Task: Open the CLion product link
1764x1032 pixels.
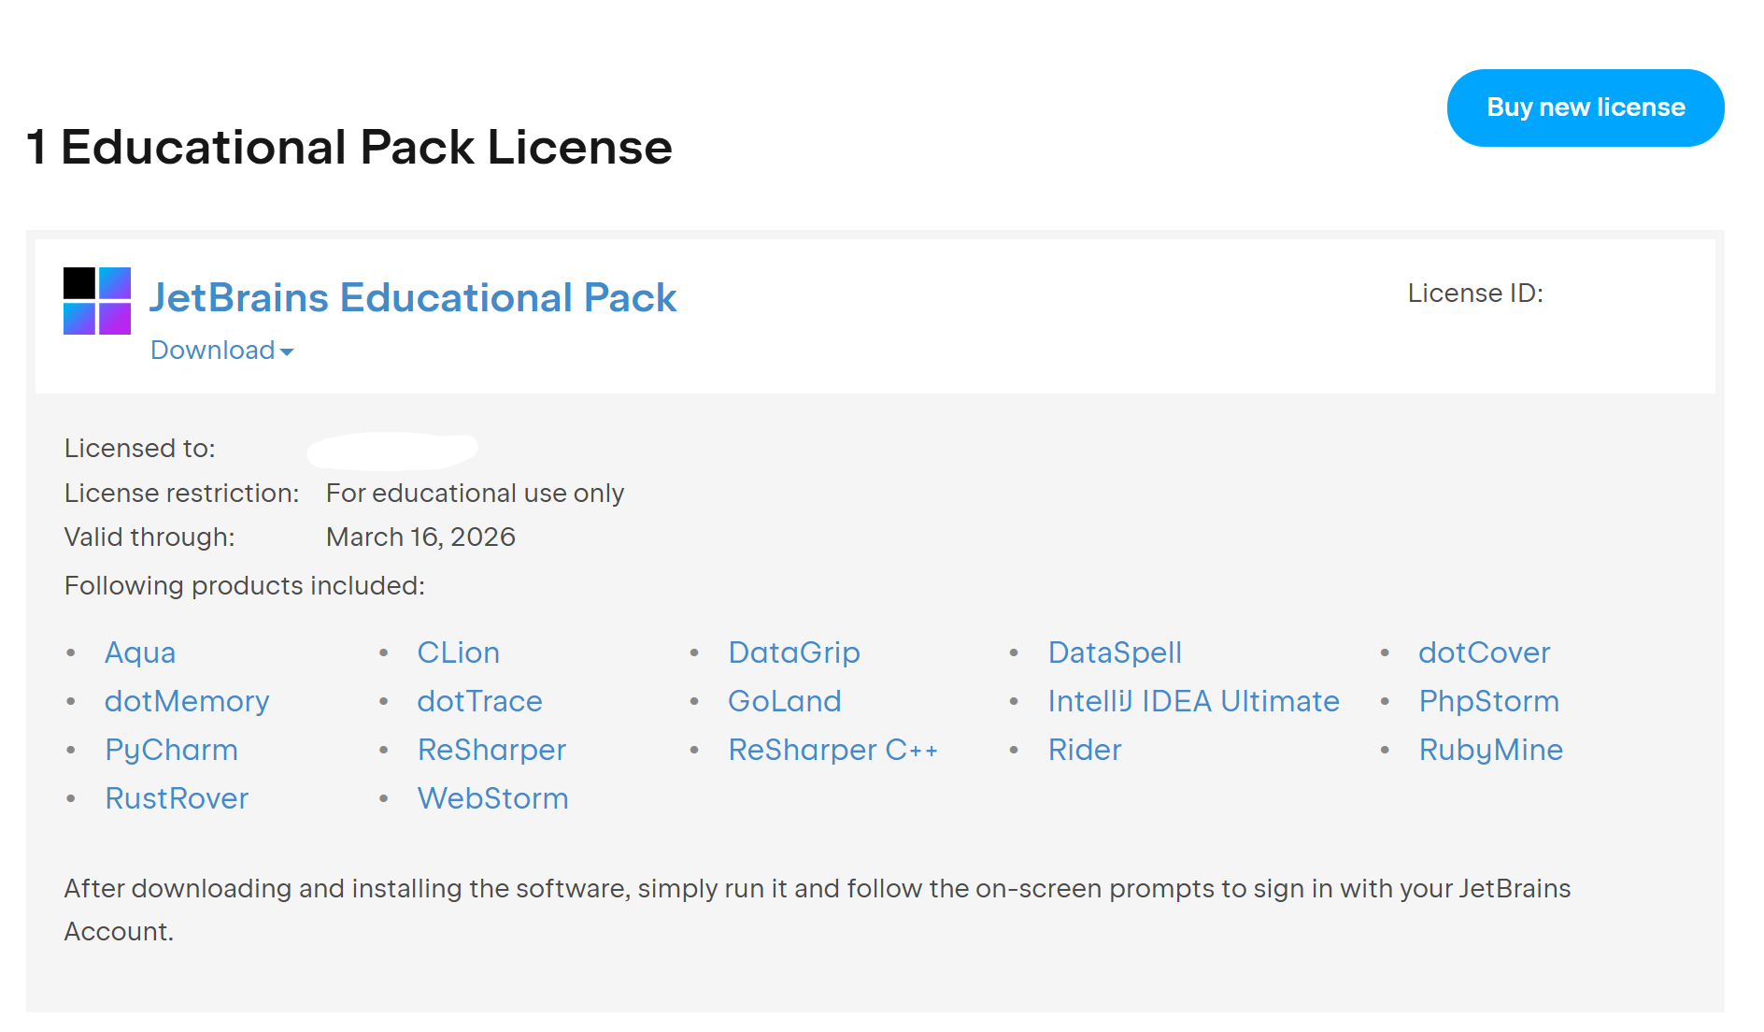Action: pyautogui.click(x=459, y=652)
